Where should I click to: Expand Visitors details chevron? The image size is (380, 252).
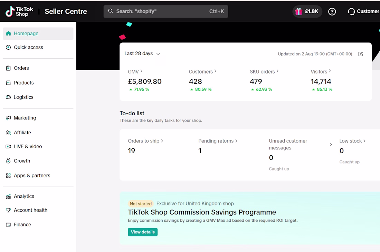coord(330,71)
